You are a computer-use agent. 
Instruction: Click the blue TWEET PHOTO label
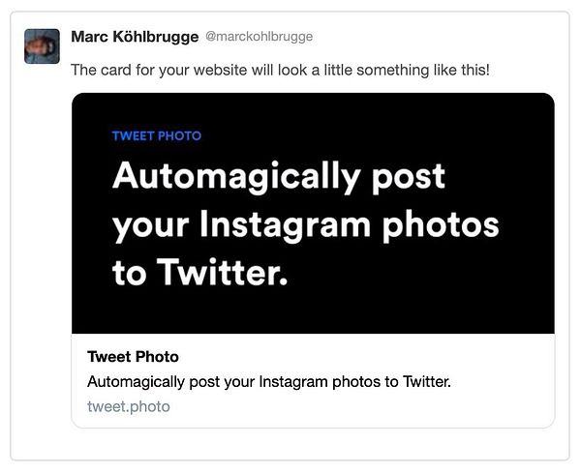click(x=157, y=135)
